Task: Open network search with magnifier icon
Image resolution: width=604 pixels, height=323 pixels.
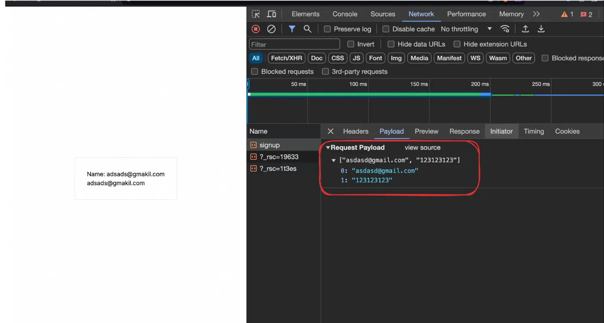Action: click(x=308, y=29)
